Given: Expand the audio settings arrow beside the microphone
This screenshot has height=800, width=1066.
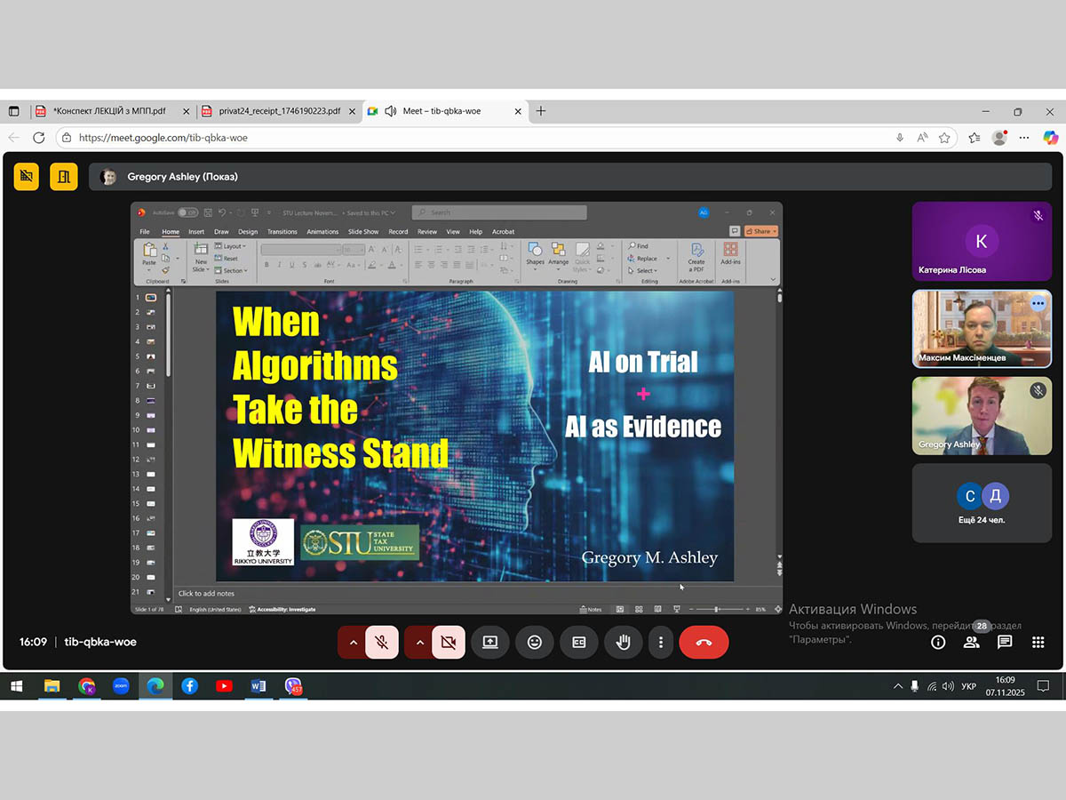Looking at the screenshot, I should pyautogui.click(x=352, y=642).
